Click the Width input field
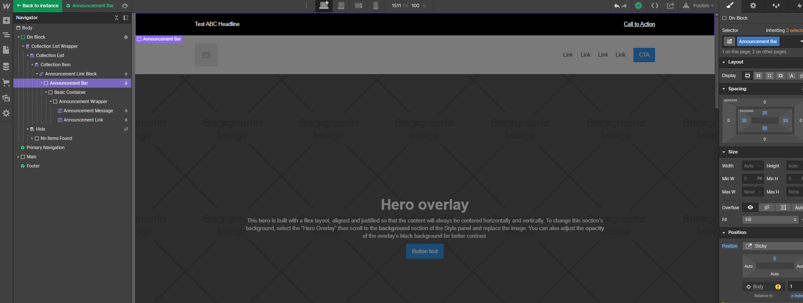The width and height of the screenshot is (803, 303). (x=753, y=166)
